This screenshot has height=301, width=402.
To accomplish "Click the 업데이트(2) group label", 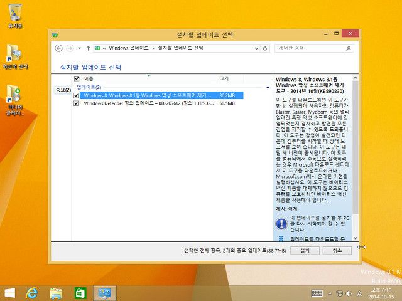I will click(x=89, y=87).
